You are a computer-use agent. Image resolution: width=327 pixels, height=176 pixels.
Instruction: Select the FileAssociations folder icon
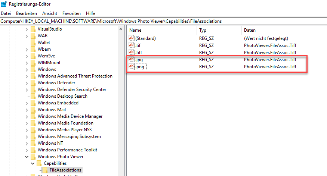click(x=45, y=170)
